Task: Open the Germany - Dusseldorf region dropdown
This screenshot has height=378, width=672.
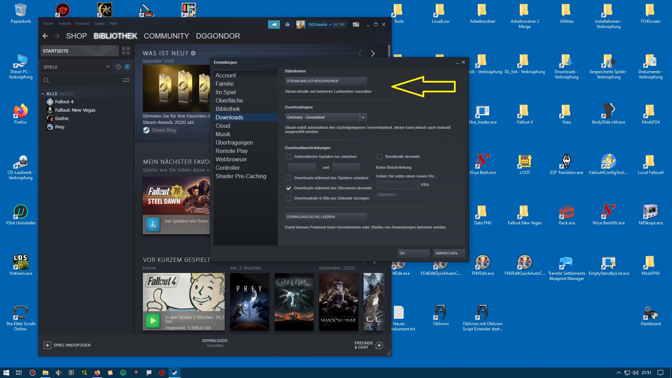Action: [364, 117]
